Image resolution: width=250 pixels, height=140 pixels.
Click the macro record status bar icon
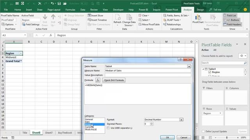pyautogui.click(x=13, y=137)
